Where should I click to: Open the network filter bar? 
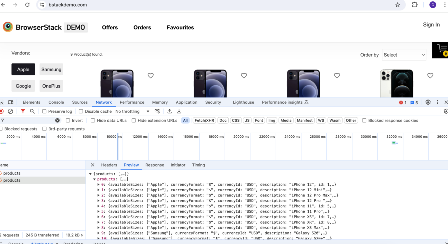(23, 111)
